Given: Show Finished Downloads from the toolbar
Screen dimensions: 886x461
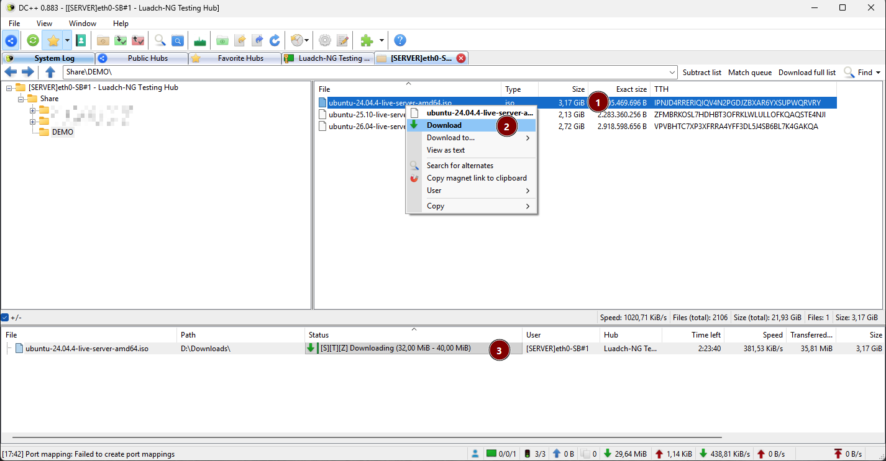Looking at the screenshot, I should [x=121, y=40].
